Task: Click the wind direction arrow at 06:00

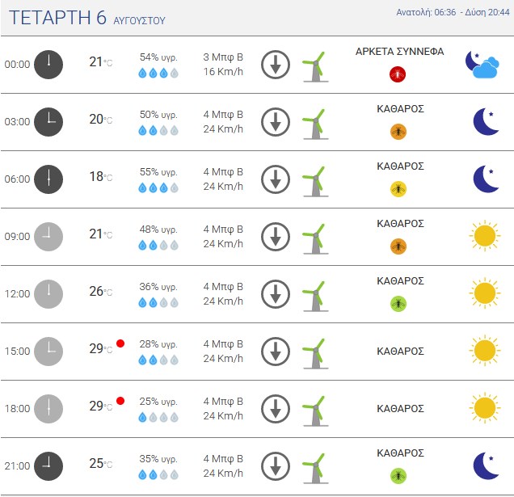Action: click(276, 179)
